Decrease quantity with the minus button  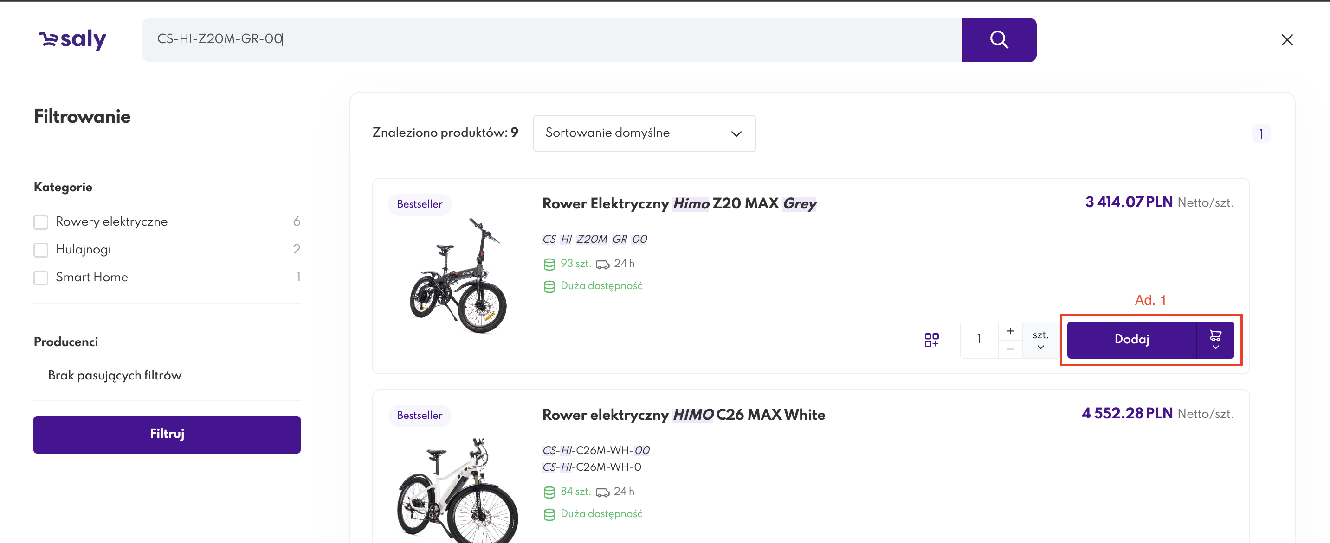point(1010,349)
